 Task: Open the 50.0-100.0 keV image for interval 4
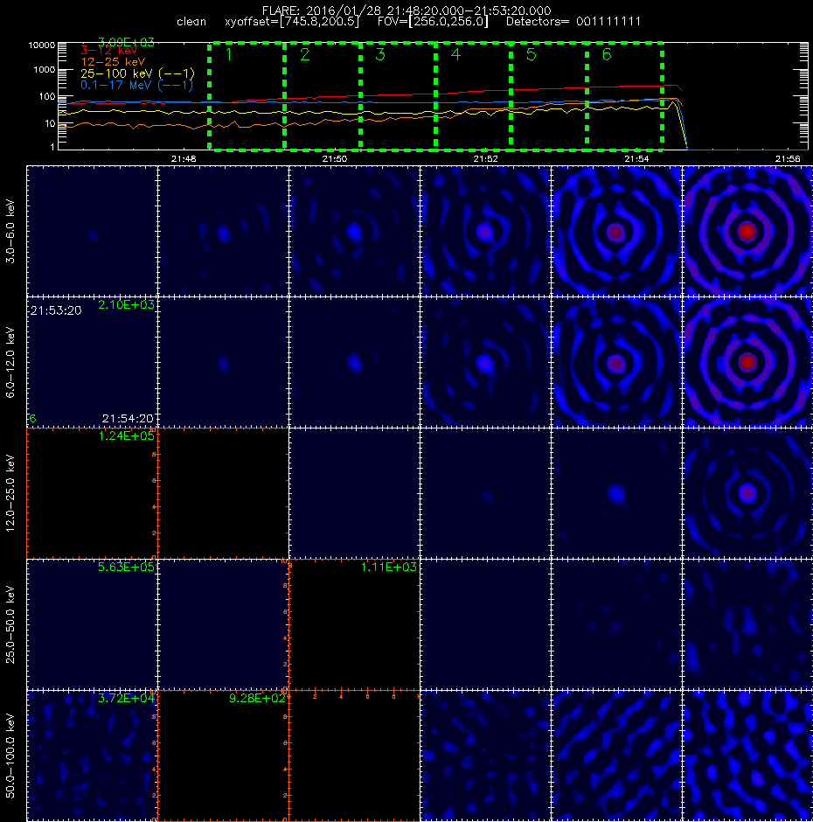[485, 756]
